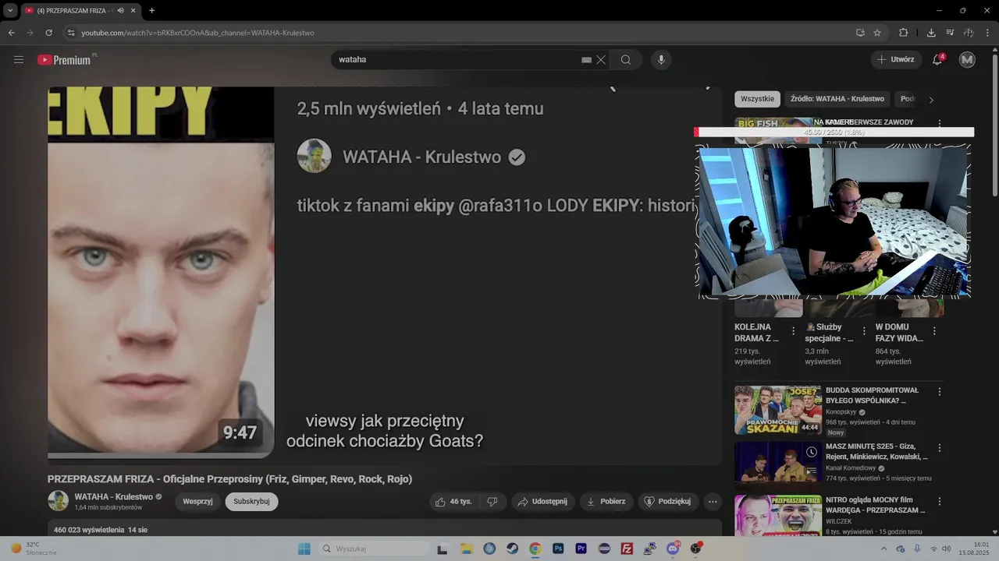Open the Konopskyy channel name
This screenshot has height=561, width=999.
[841, 411]
